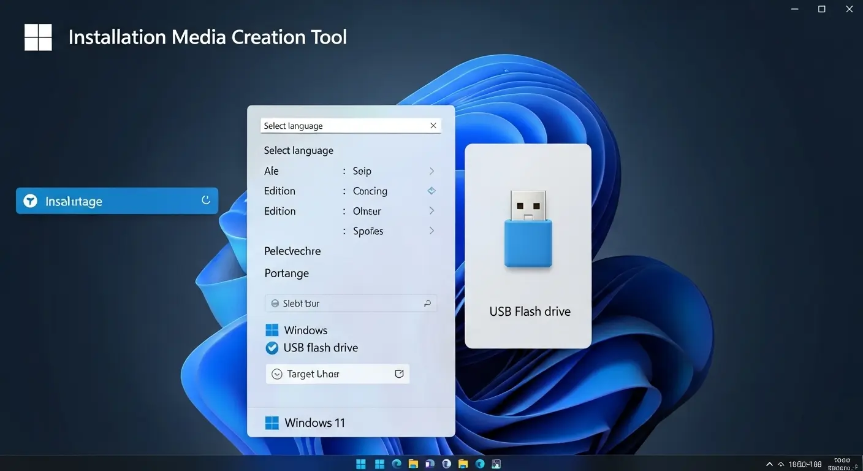Screen dimensions: 863x471
Task: Click the Pelecvechre label
Action: 292,251
